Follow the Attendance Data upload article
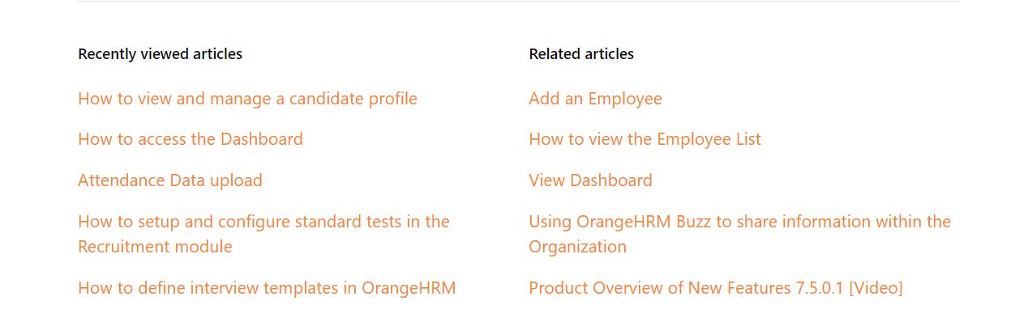 pyautogui.click(x=170, y=180)
